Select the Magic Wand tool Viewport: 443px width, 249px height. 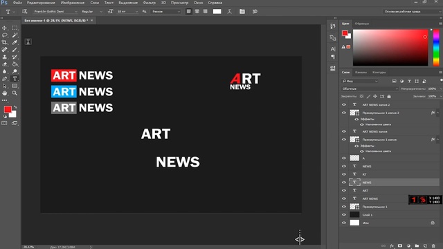[x=15, y=35]
